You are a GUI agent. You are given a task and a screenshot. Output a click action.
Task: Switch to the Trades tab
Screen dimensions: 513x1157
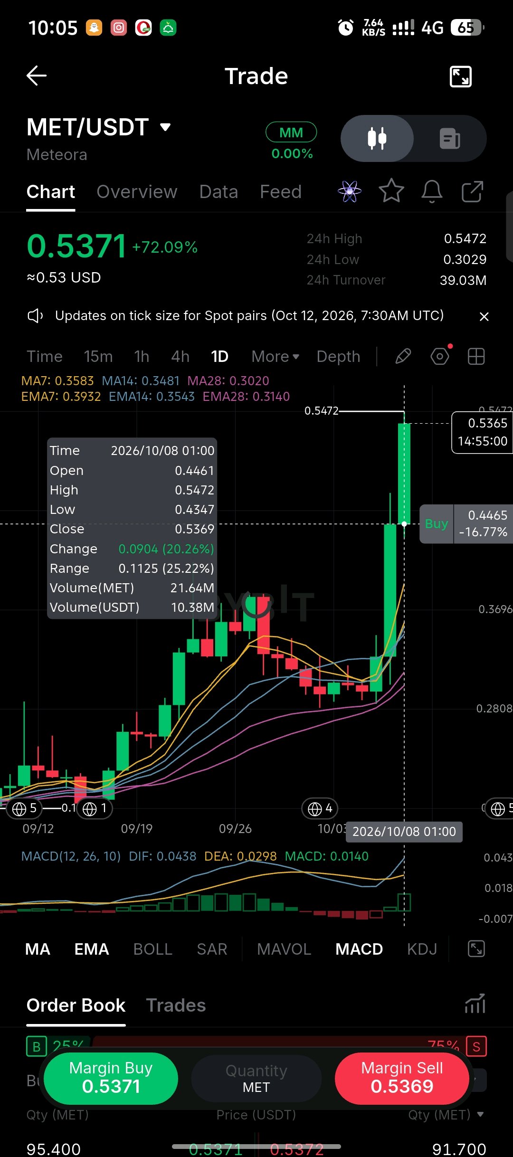tap(176, 1005)
